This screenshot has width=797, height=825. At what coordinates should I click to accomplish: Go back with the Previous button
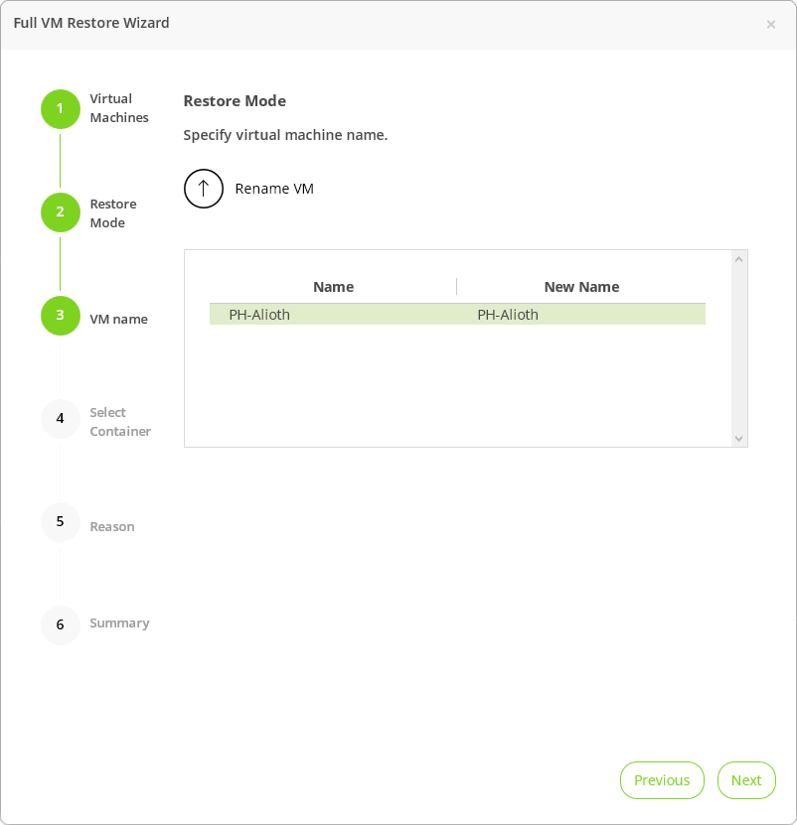click(x=662, y=780)
